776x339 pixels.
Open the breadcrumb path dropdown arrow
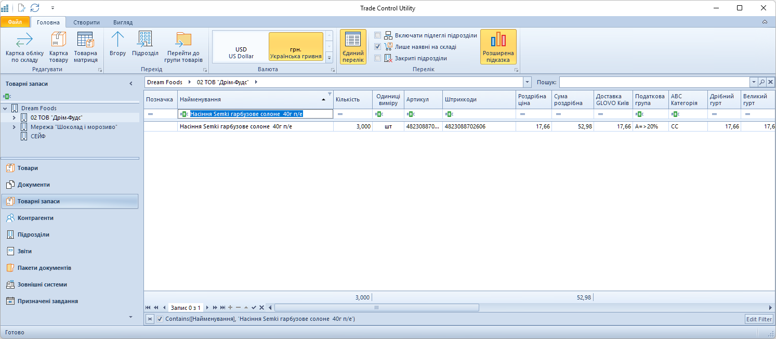(528, 82)
